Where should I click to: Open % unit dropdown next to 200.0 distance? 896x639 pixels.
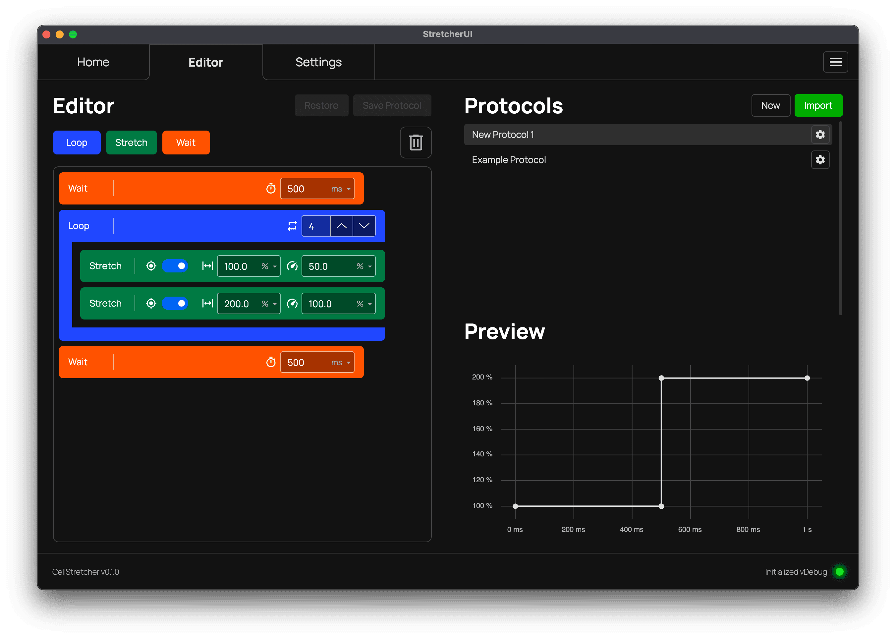269,304
